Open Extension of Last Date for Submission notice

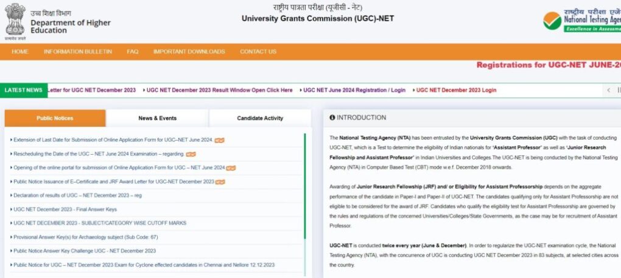(x=113, y=140)
